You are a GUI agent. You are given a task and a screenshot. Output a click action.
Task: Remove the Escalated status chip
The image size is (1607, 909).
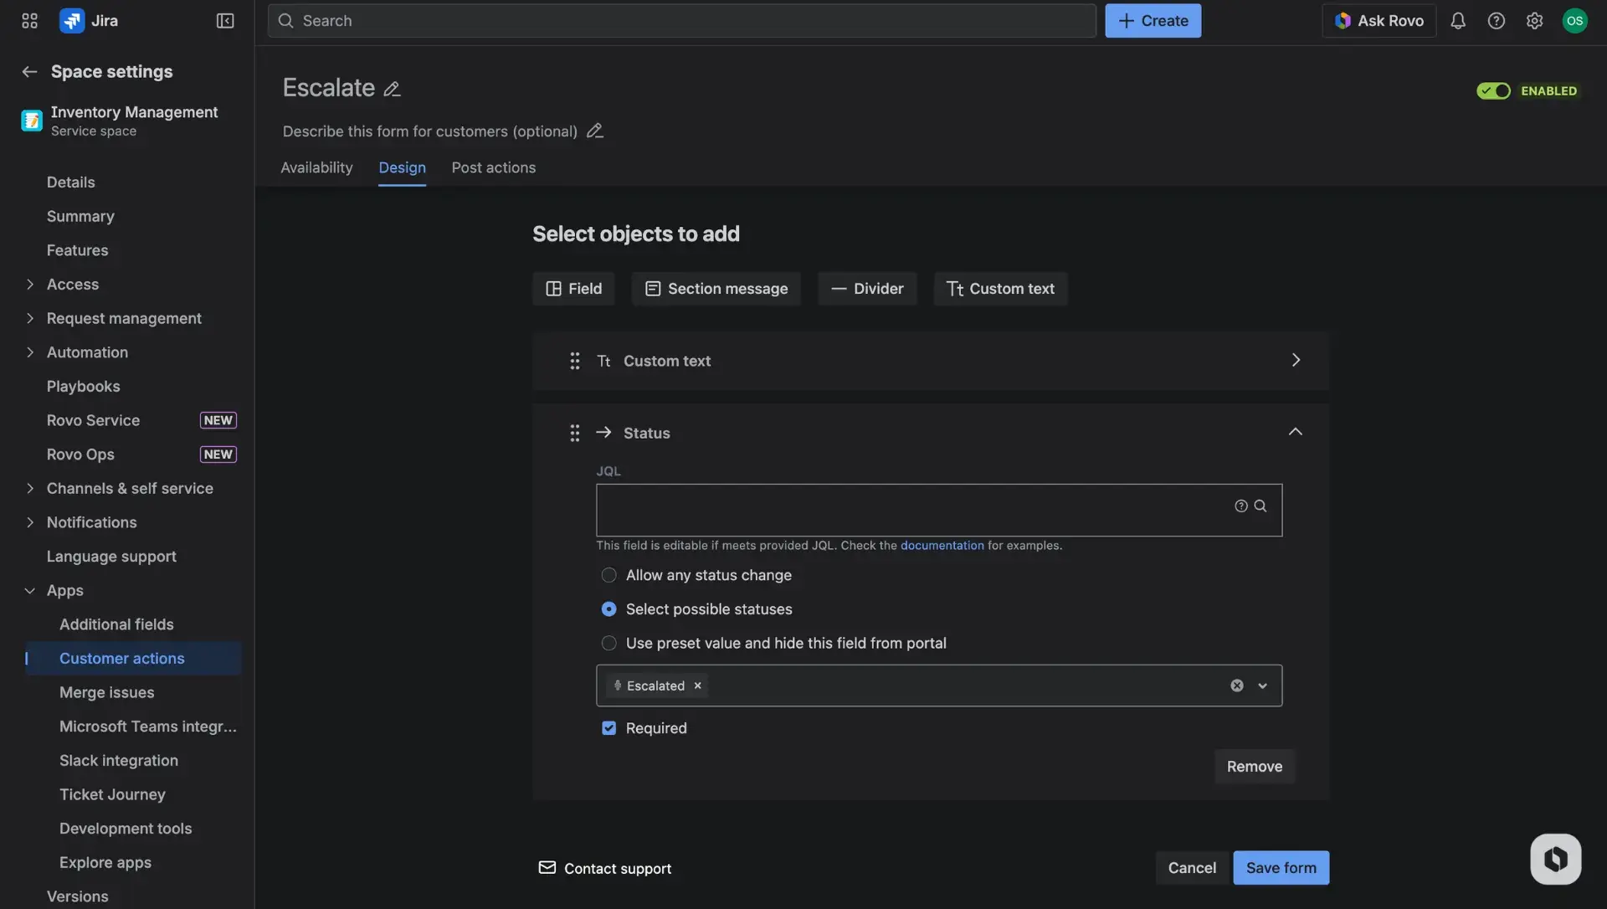pyautogui.click(x=697, y=686)
